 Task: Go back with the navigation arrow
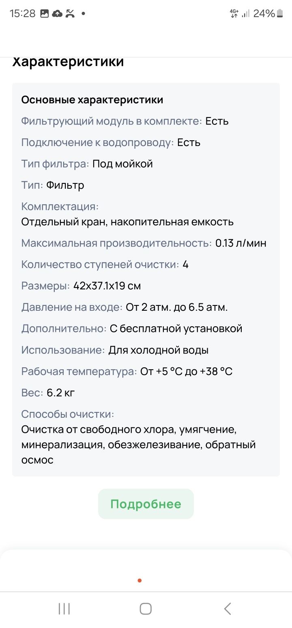click(228, 609)
